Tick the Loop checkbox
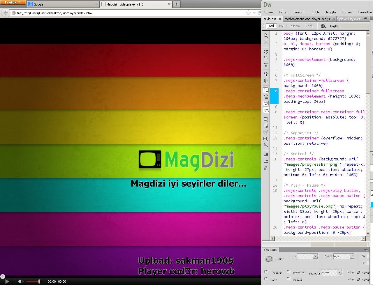The height and width of the screenshot is (285, 373). pyautogui.click(x=266, y=279)
